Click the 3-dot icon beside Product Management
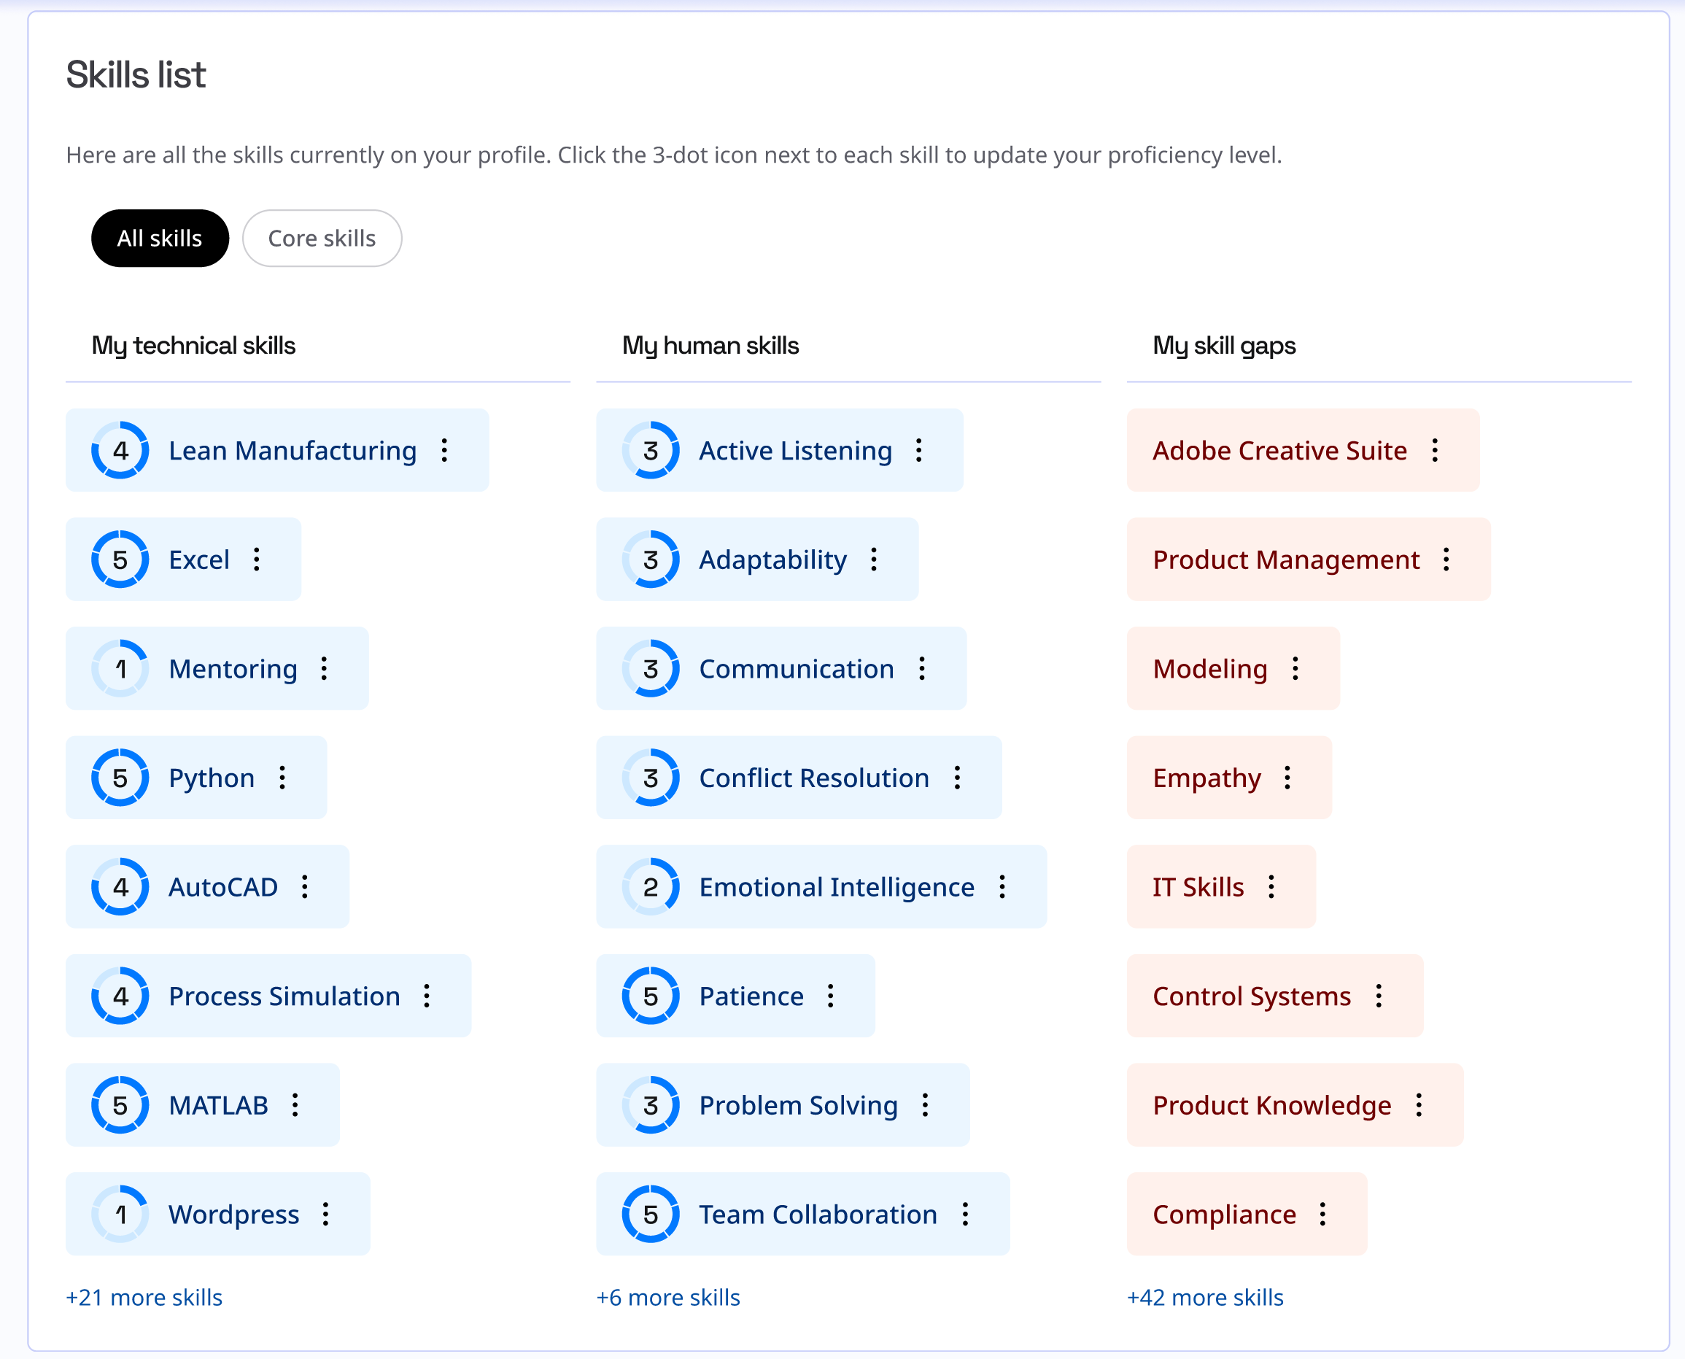Screen dimensions: 1685x1359 point(1447,560)
